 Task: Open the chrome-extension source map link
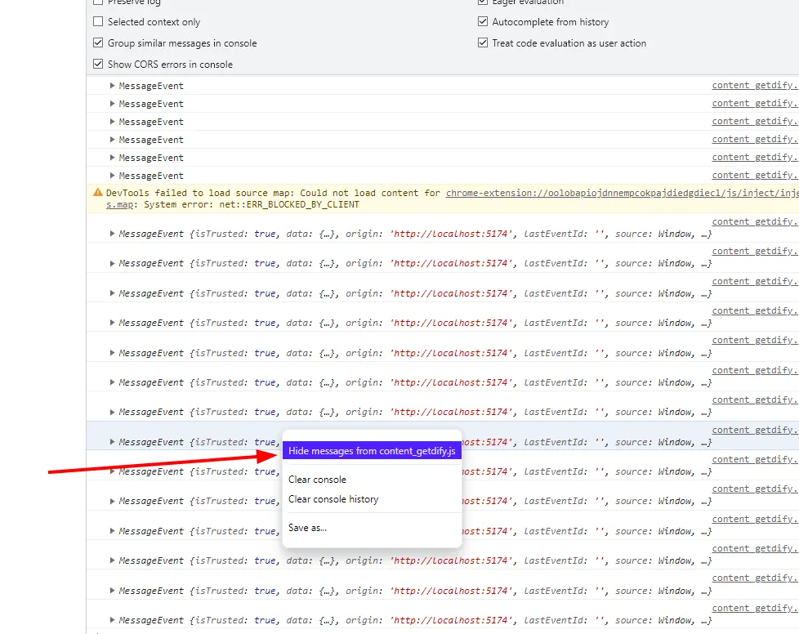point(622,193)
